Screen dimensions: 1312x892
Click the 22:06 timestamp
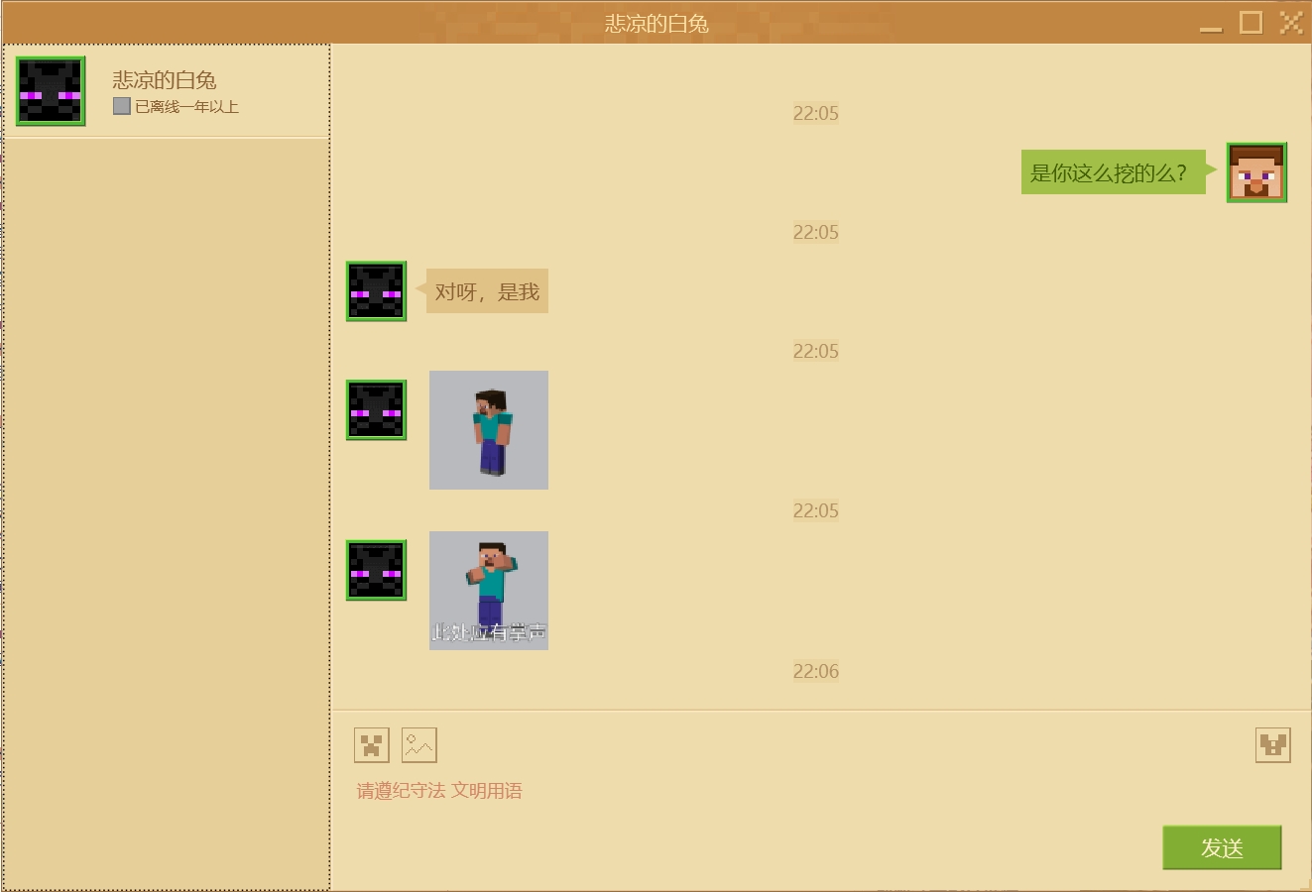[816, 672]
